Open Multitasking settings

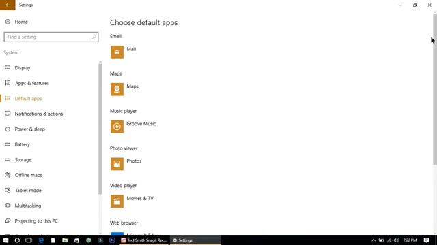23,206
